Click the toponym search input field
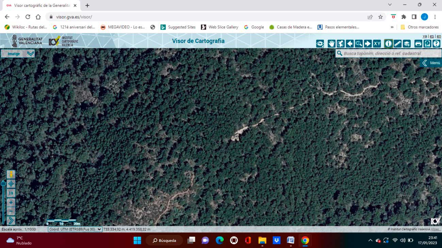This screenshot has width=442, height=248. (x=391, y=53)
